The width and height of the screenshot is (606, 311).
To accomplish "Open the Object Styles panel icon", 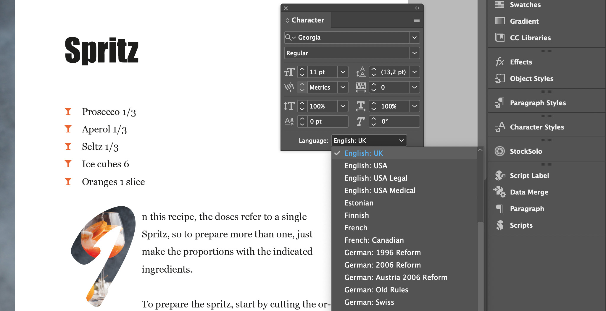I will tap(499, 78).
